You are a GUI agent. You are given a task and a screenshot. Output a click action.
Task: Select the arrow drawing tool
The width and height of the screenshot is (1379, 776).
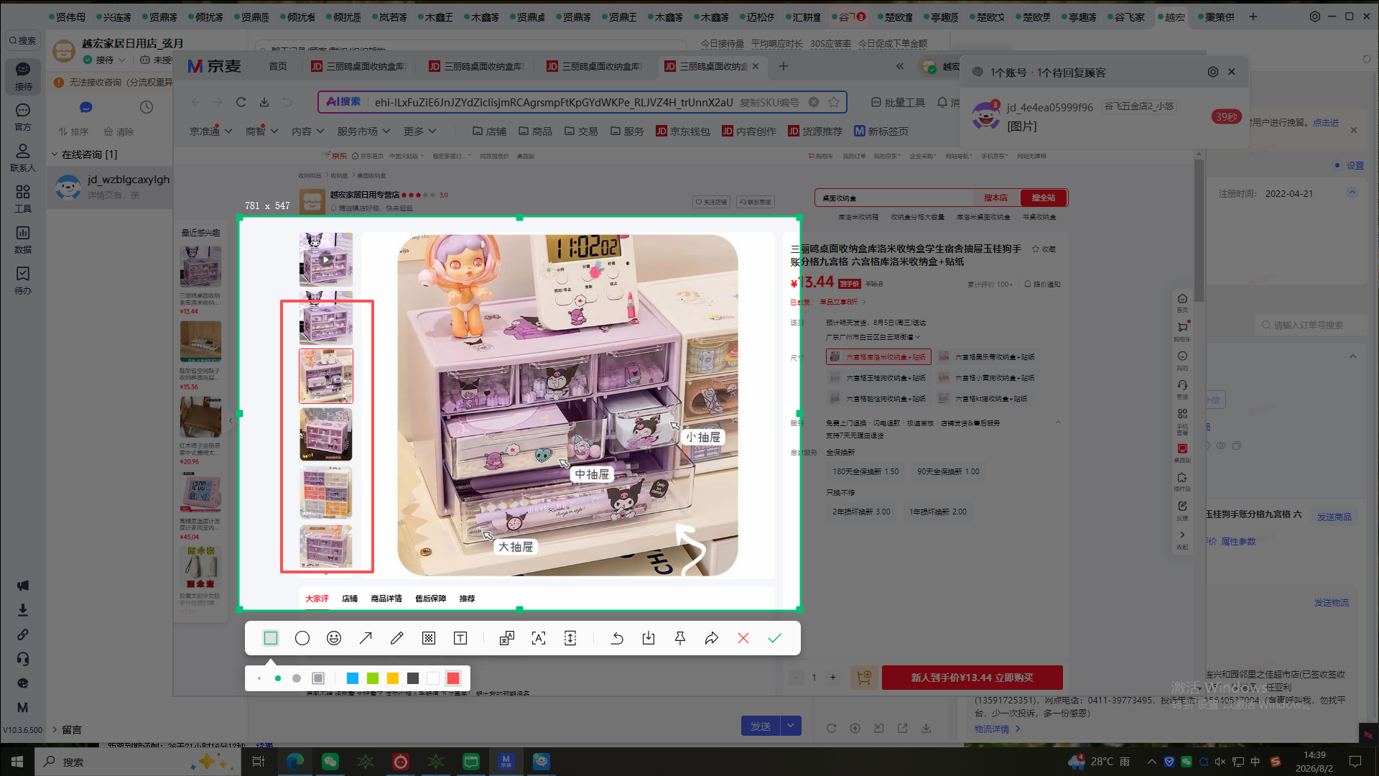pos(366,638)
